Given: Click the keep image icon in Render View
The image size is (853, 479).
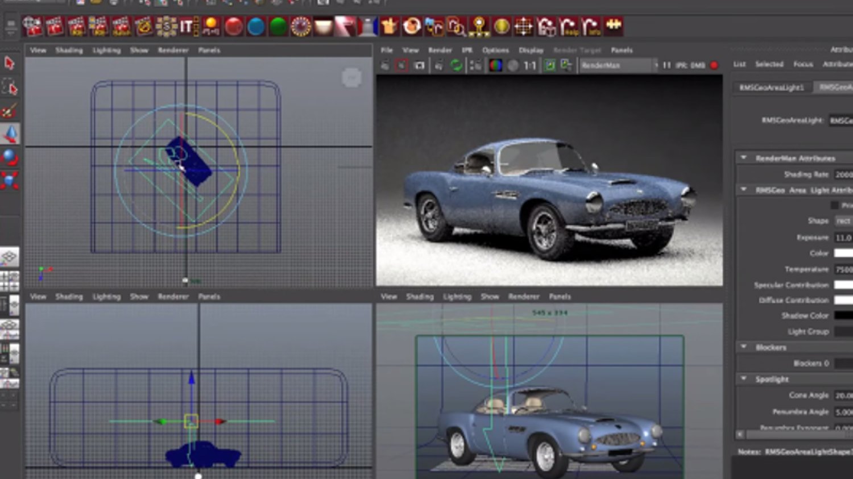Looking at the screenshot, I should 550,65.
